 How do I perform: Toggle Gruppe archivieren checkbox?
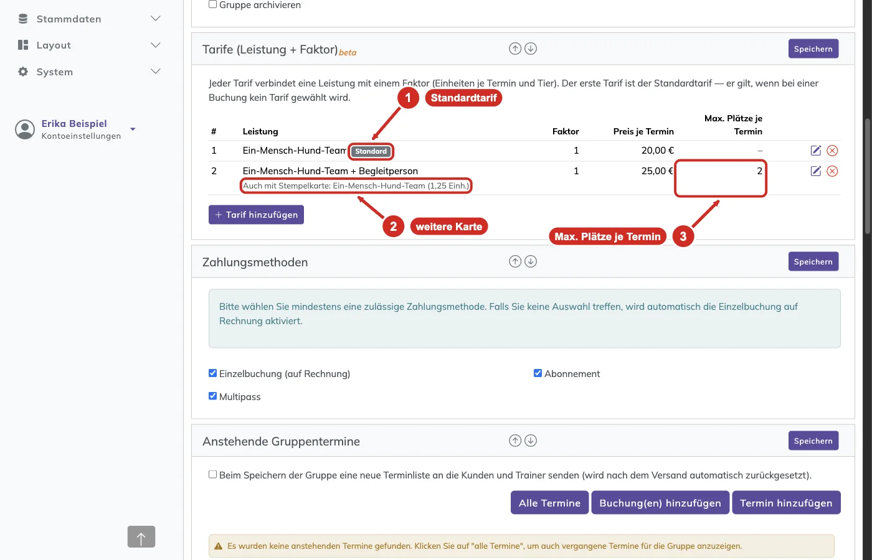[x=213, y=4]
